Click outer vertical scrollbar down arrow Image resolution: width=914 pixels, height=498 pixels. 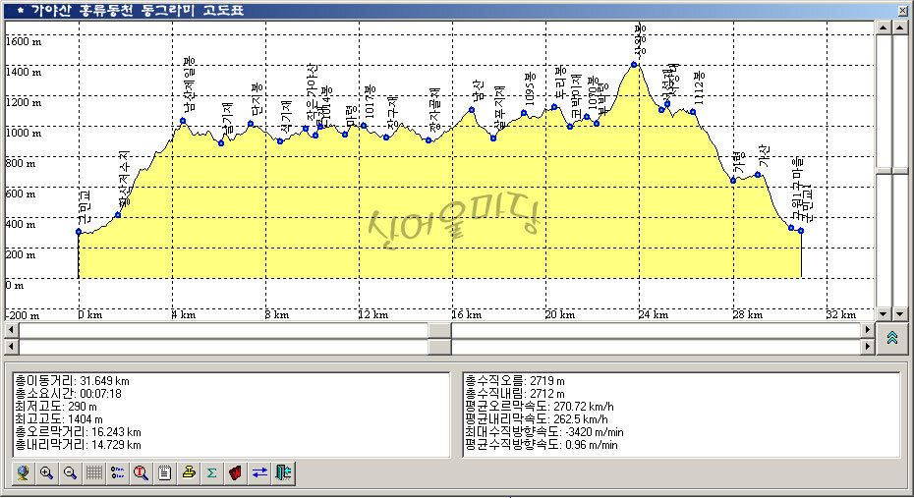(x=900, y=314)
